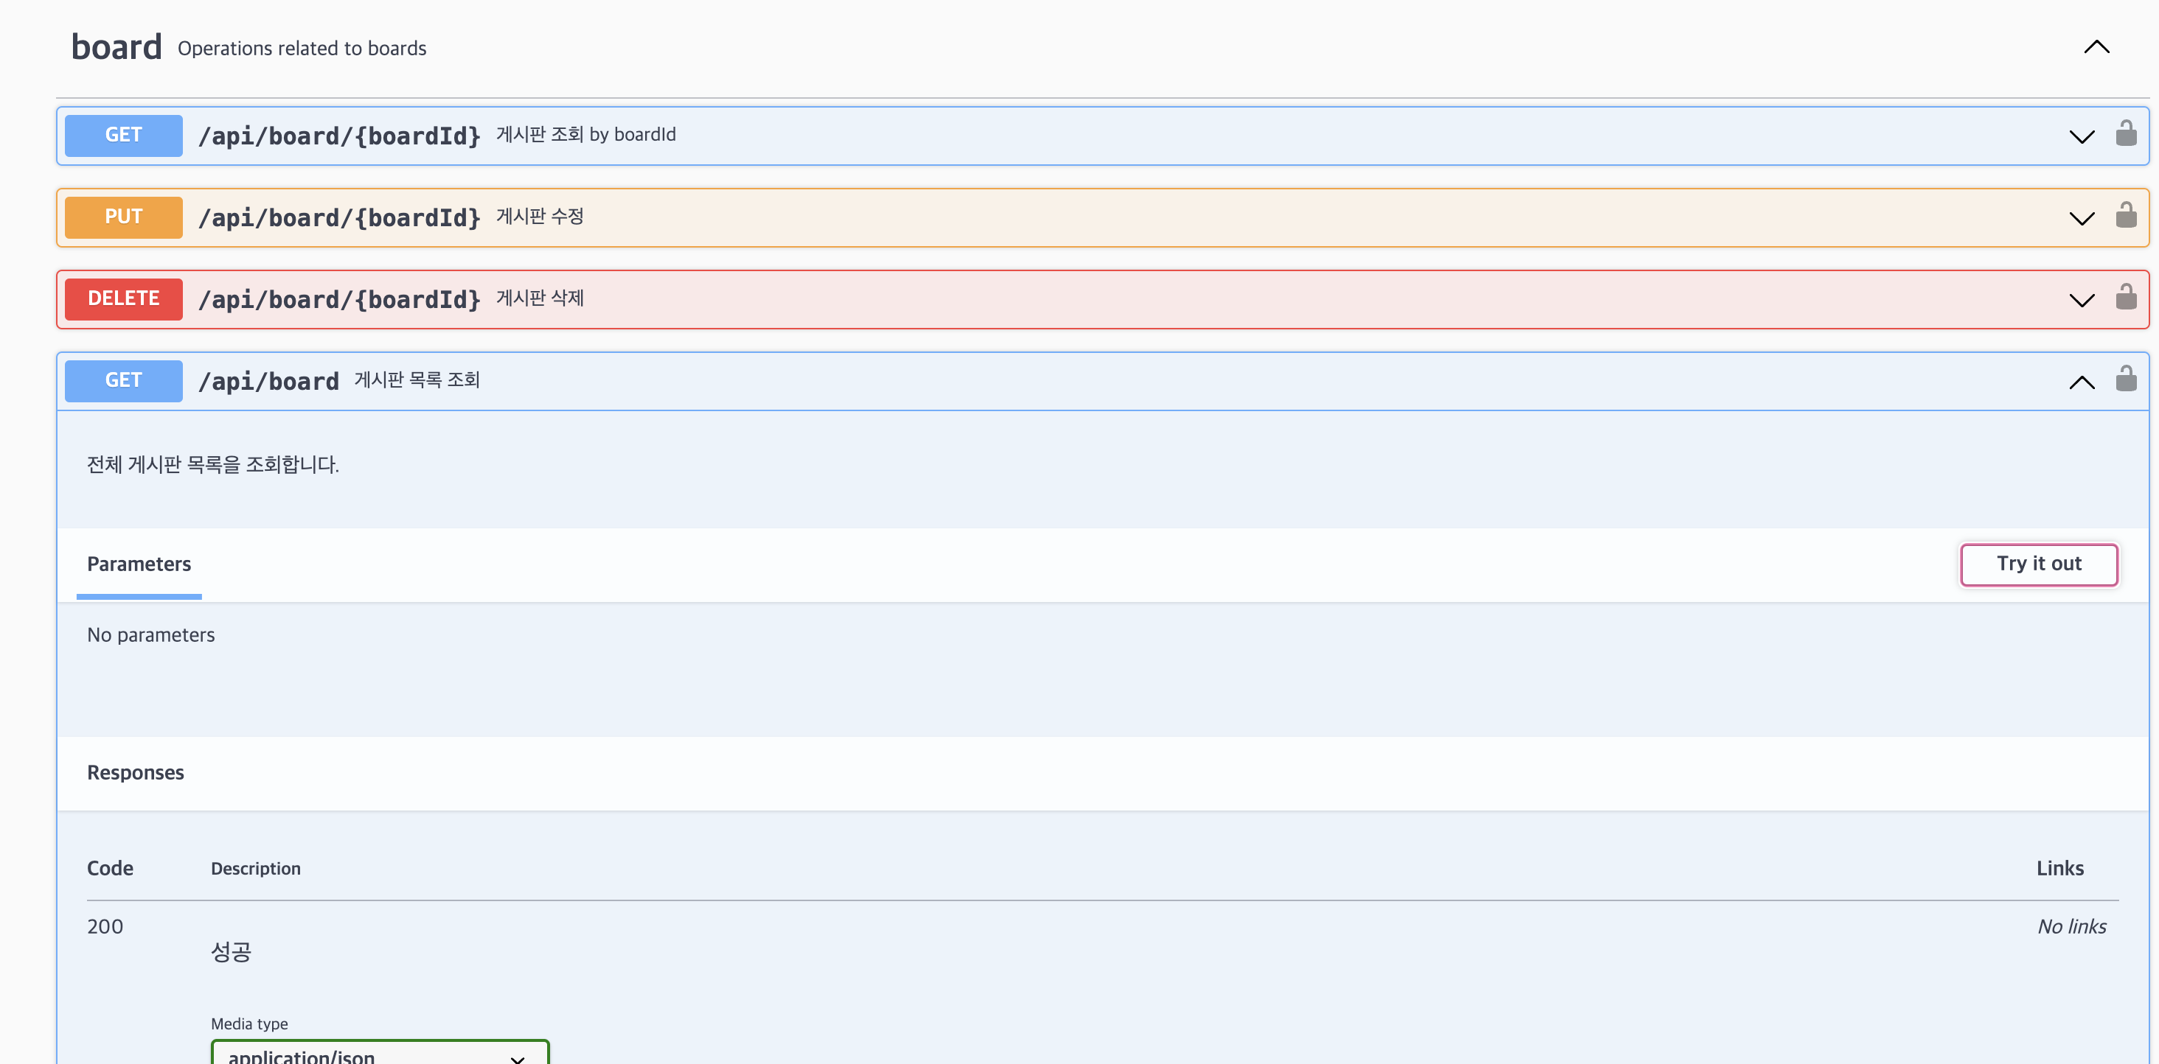The height and width of the screenshot is (1064, 2159).
Task: Select the Parameters tab
Action: [x=139, y=564]
